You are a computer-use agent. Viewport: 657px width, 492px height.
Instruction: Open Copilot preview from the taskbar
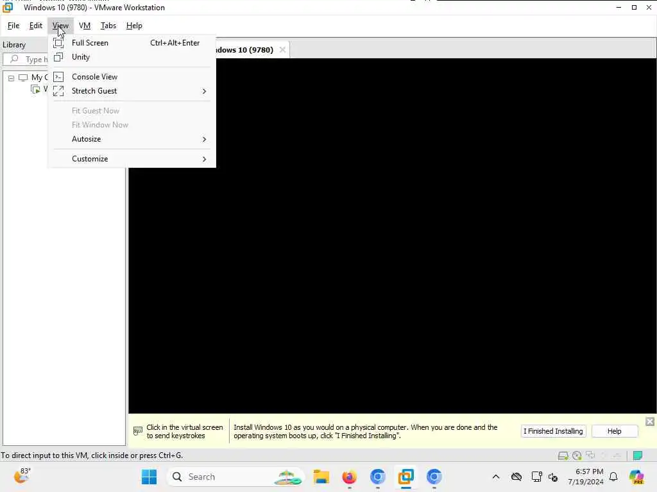pos(636,477)
